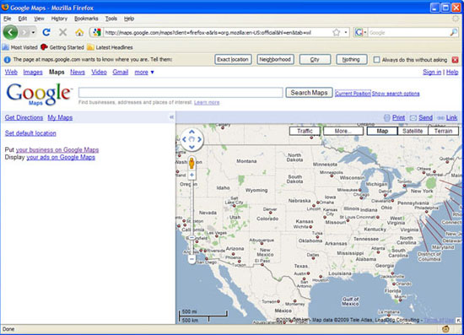464x335 pixels.
Task: Click the Search Maps button
Action: click(309, 93)
